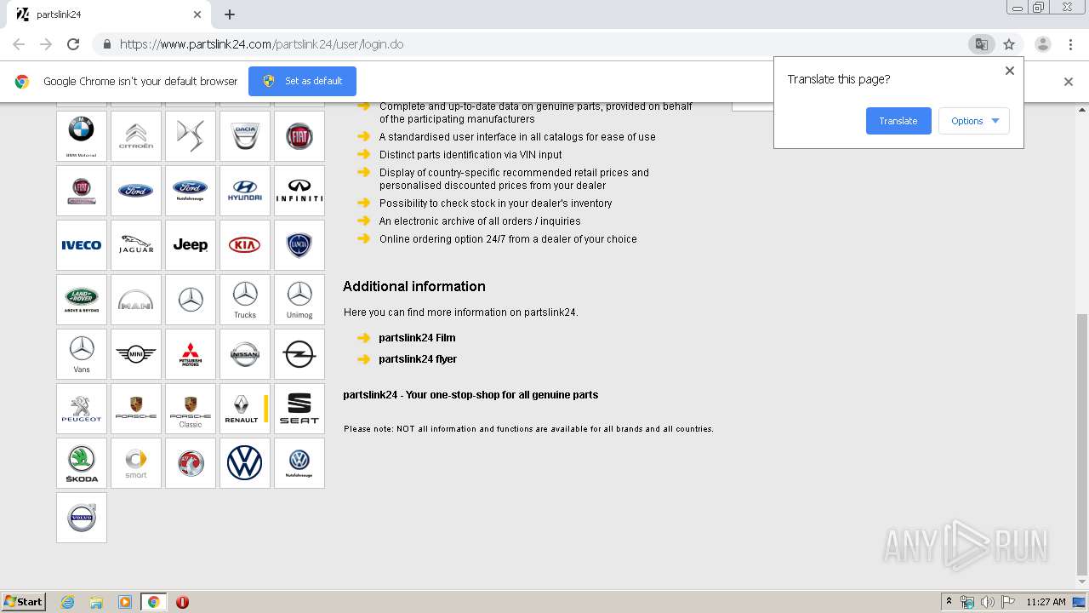1089x613 pixels.
Task: Choose the Dacia brand logo
Action: [245, 136]
